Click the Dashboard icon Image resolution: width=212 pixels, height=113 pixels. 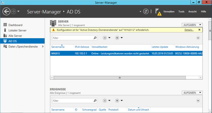point(5,25)
